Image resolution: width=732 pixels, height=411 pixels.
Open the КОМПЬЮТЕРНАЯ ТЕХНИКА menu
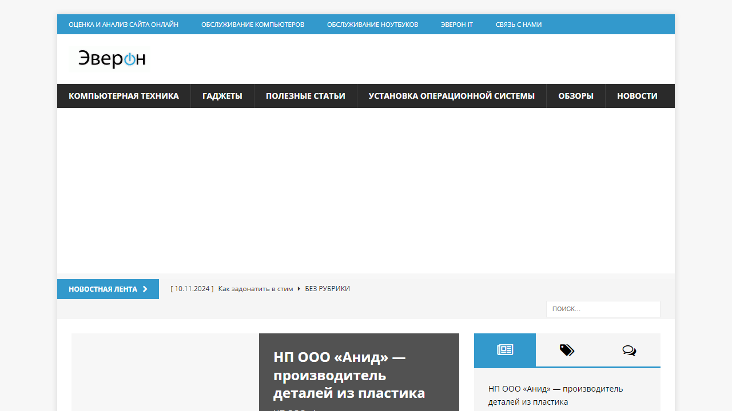(124, 96)
